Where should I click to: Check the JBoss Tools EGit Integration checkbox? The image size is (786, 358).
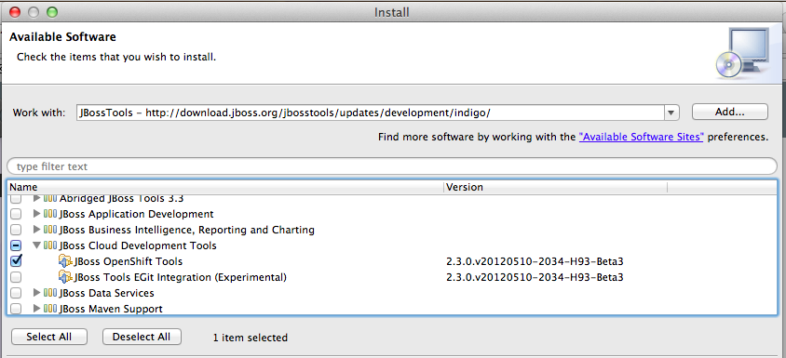16,277
